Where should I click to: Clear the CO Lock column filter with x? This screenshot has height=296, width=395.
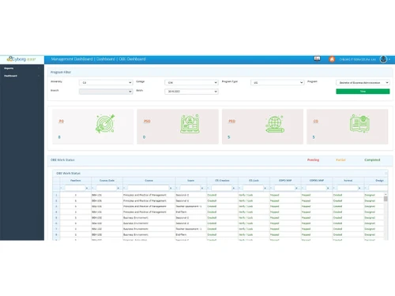(x=265, y=188)
